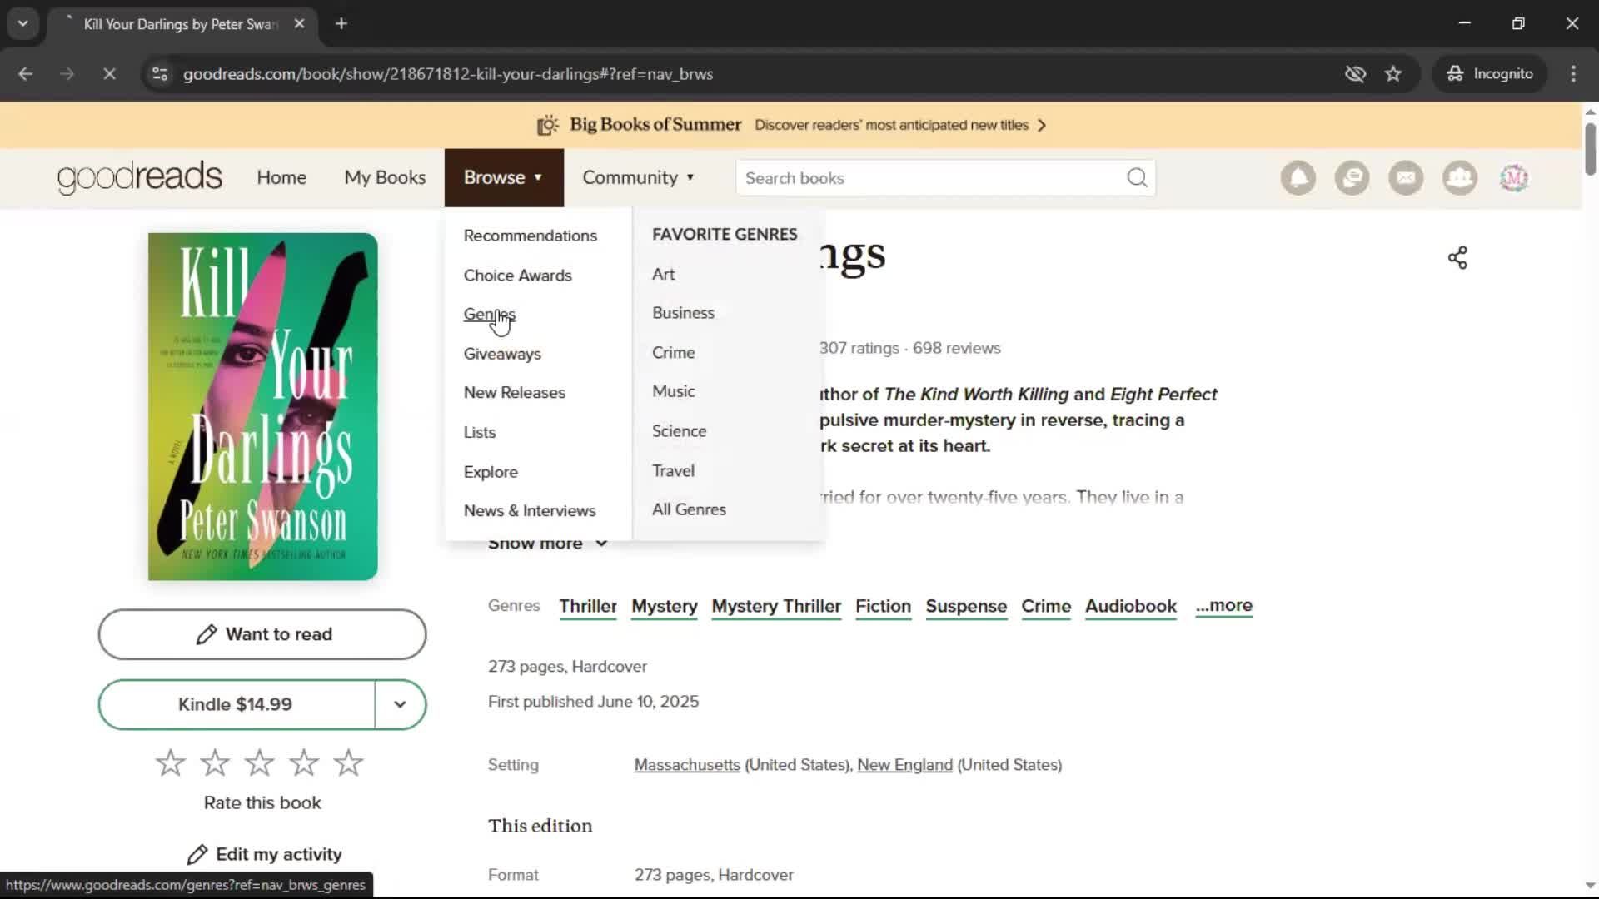
Task: Rate the book one star
Action: (x=170, y=762)
